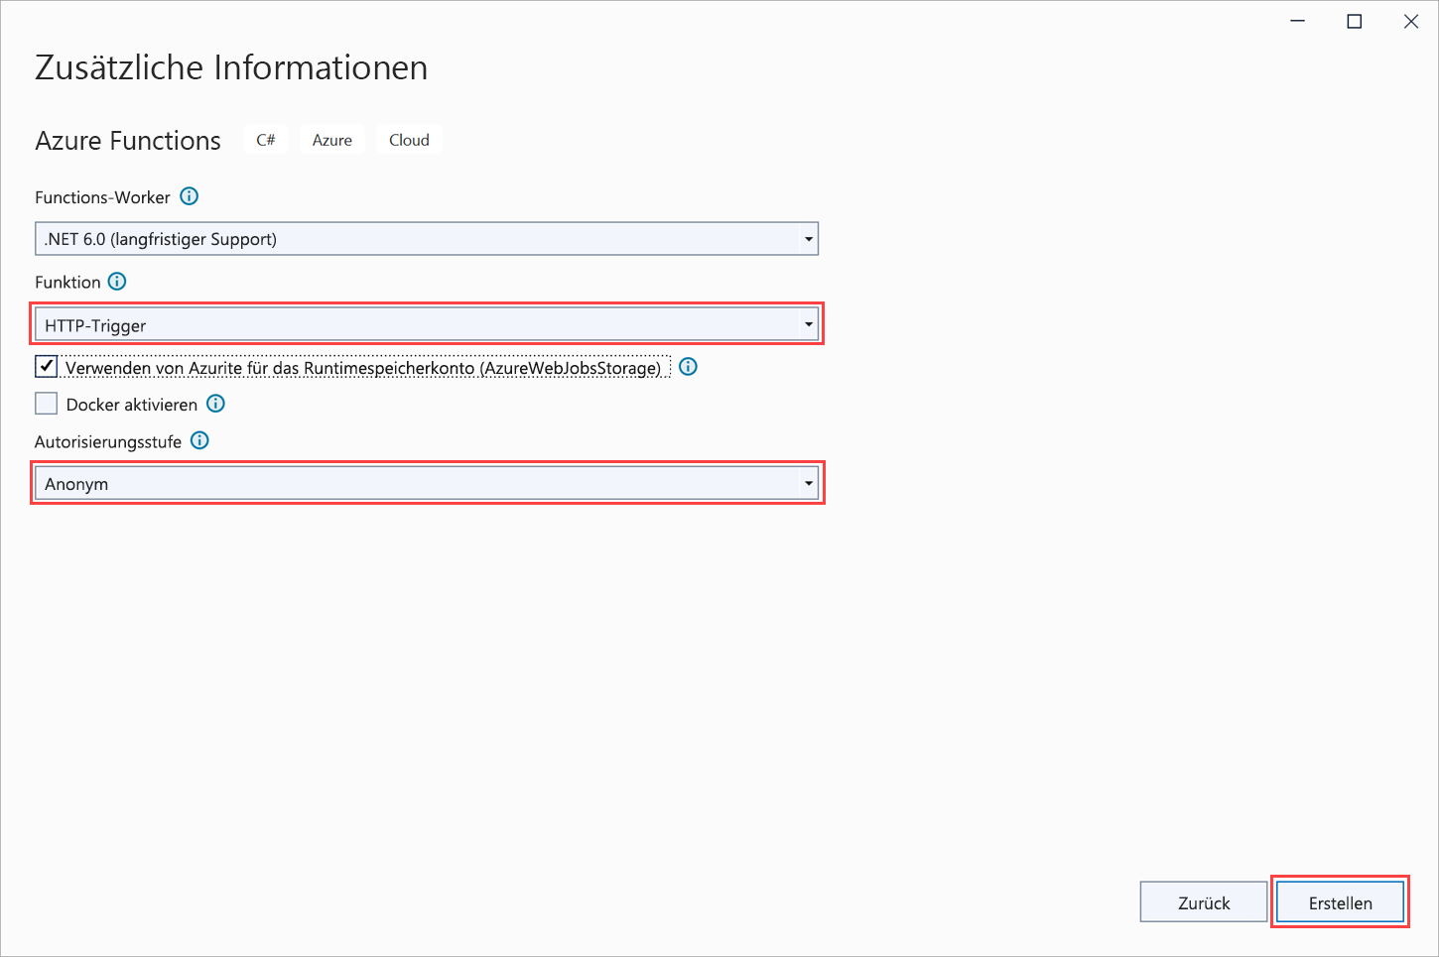Click the Autorisierungsstufe label
Screen dimensions: 1439x957
point(108,441)
